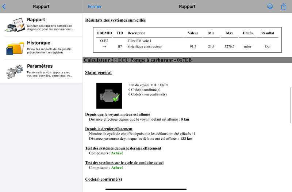Click 'Achevé' under cycle de conduite actuel

(x=117, y=167)
